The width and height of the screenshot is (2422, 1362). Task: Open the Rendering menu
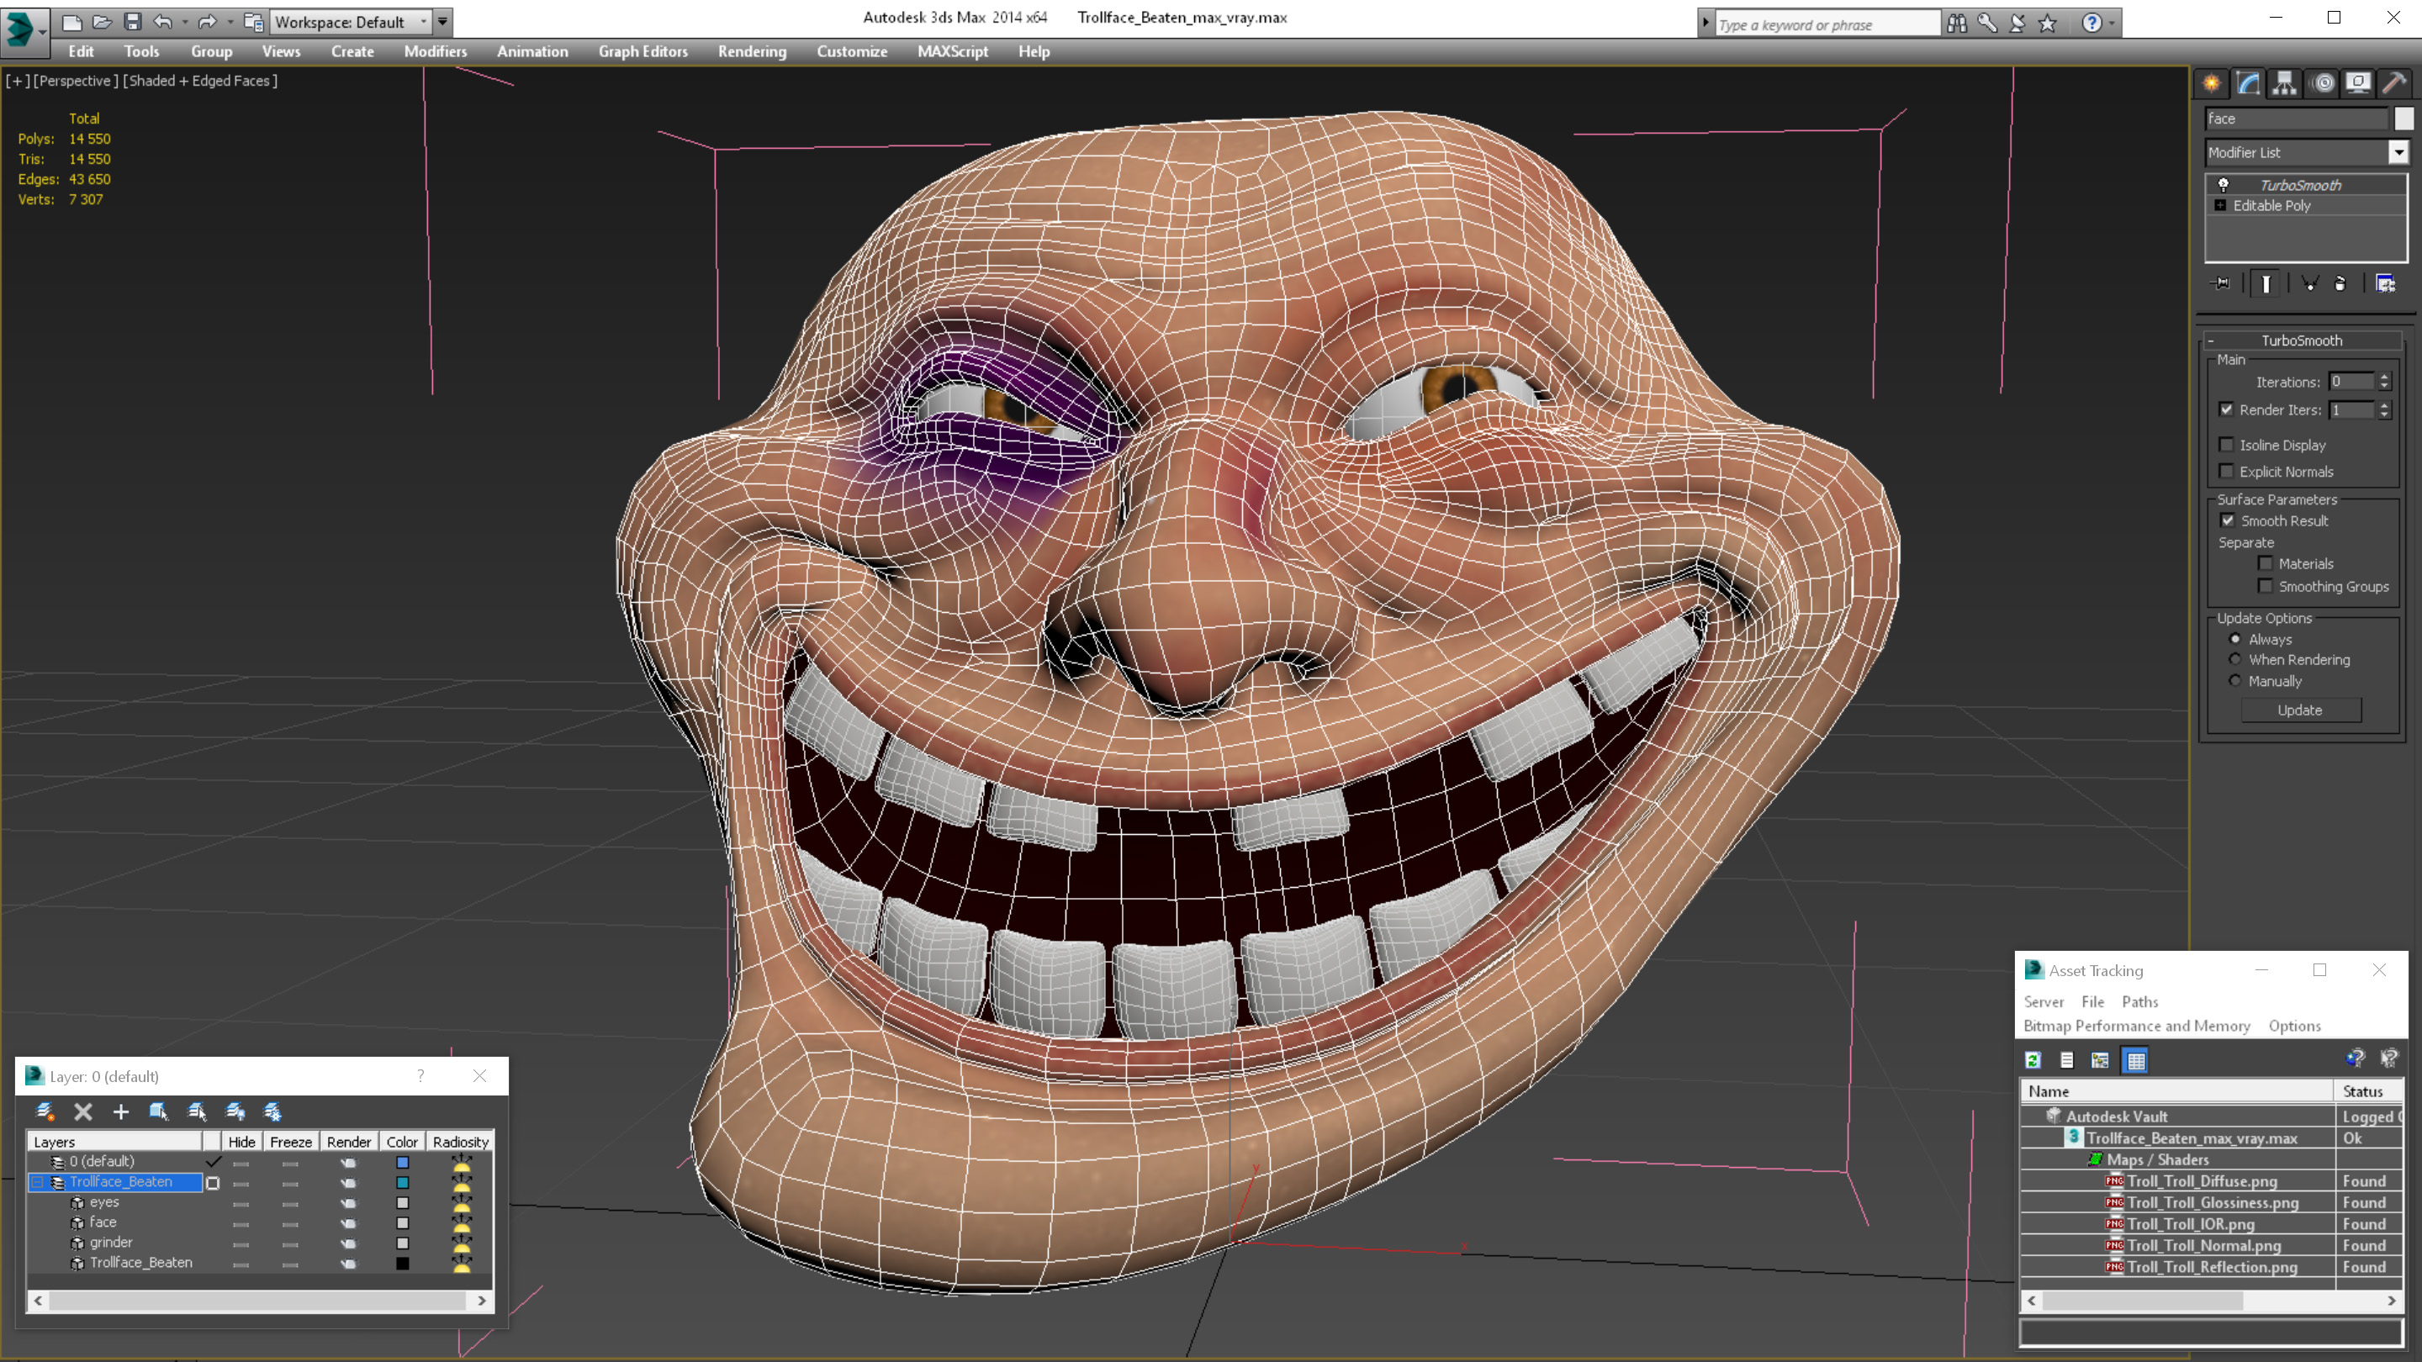pos(751,51)
